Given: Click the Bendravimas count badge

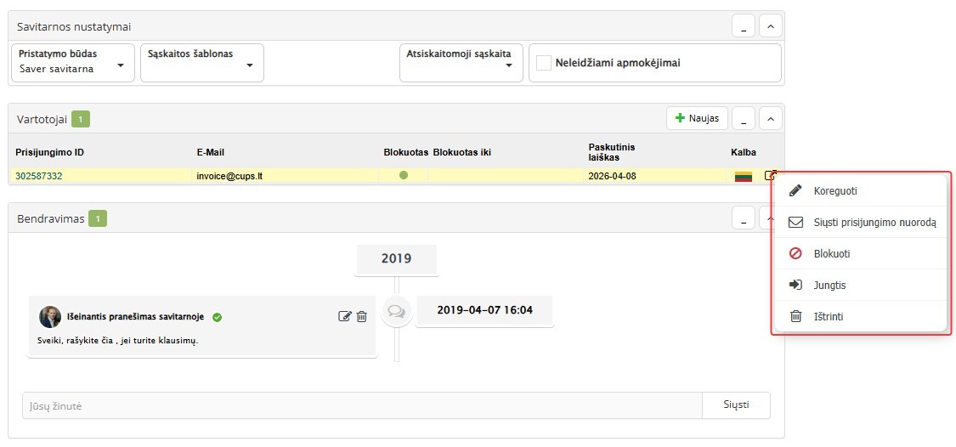Looking at the screenshot, I should point(98,218).
